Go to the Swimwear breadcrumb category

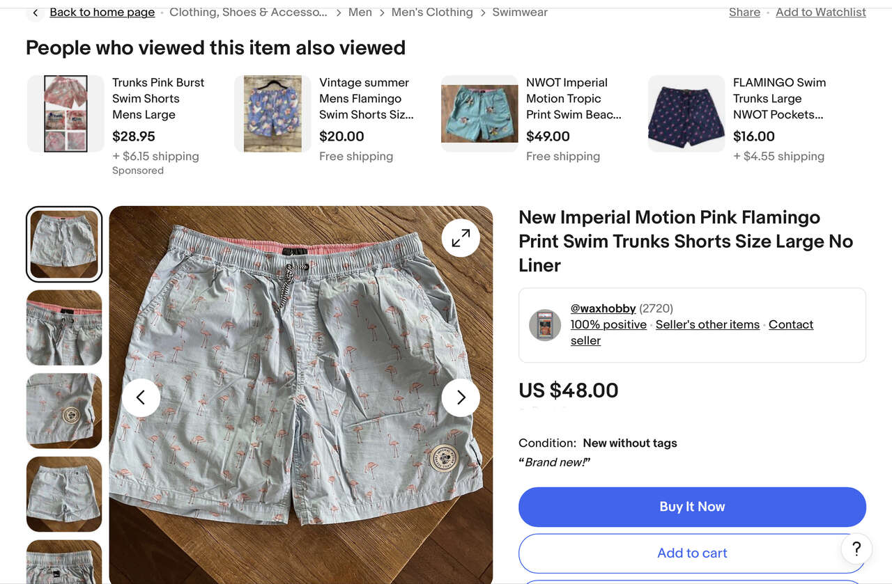pos(520,13)
